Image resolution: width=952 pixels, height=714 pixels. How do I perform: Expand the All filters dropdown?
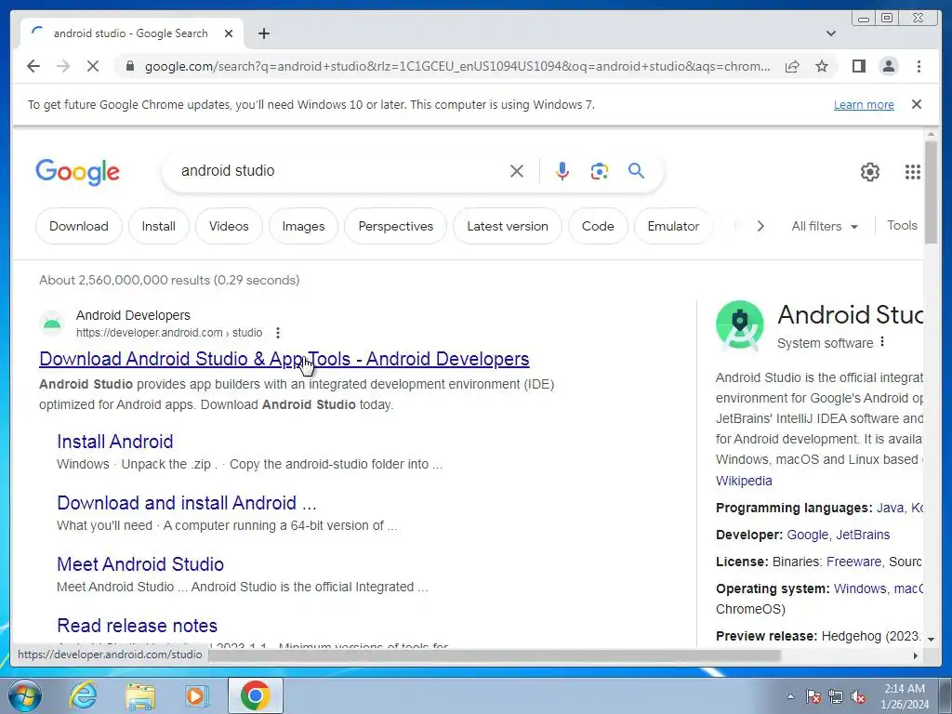(825, 226)
